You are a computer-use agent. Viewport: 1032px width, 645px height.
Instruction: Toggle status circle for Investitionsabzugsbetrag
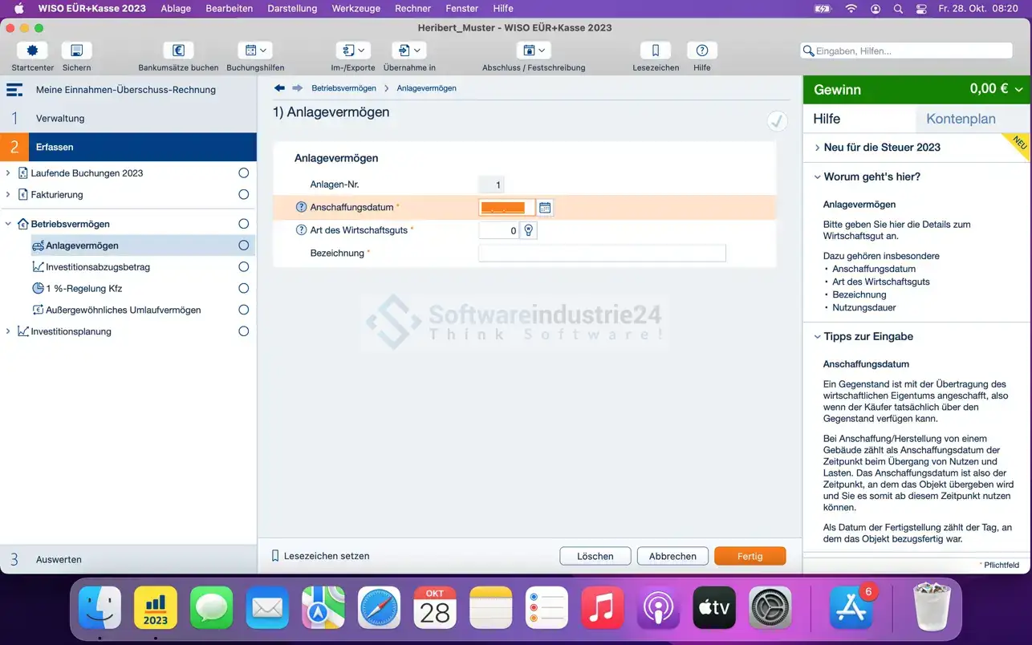point(244,267)
